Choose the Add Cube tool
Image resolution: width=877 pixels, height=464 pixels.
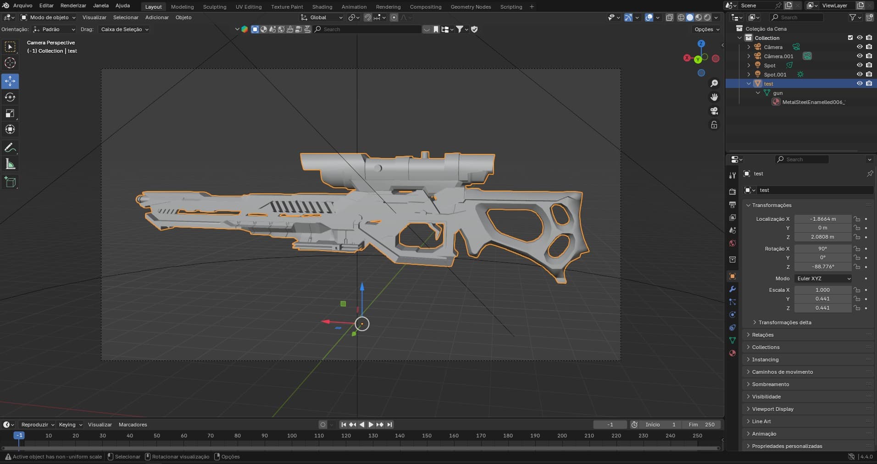[x=10, y=182]
